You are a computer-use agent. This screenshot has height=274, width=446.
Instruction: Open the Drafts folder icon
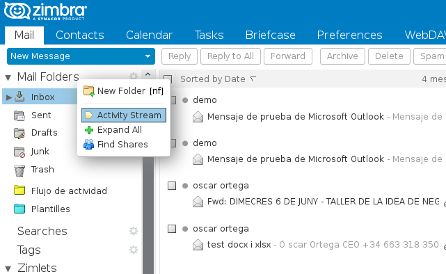19,133
